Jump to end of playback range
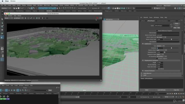The width and height of the screenshot is (185, 104). coord(183,94)
